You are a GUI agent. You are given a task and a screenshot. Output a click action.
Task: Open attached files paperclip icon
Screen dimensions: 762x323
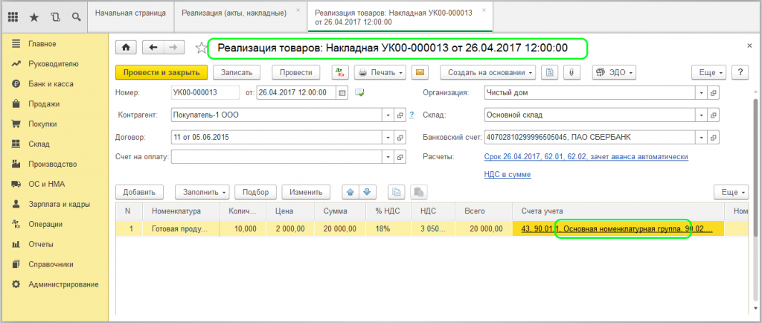click(571, 72)
